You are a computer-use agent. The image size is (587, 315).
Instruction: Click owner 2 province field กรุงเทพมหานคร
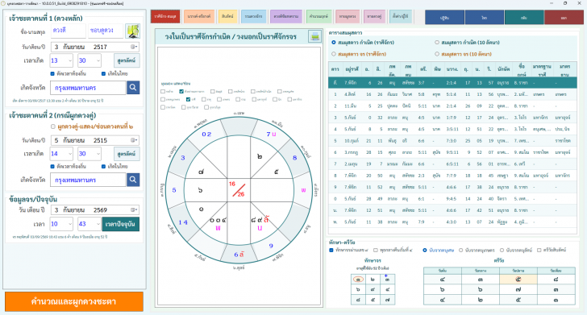(x=88, y=180)
